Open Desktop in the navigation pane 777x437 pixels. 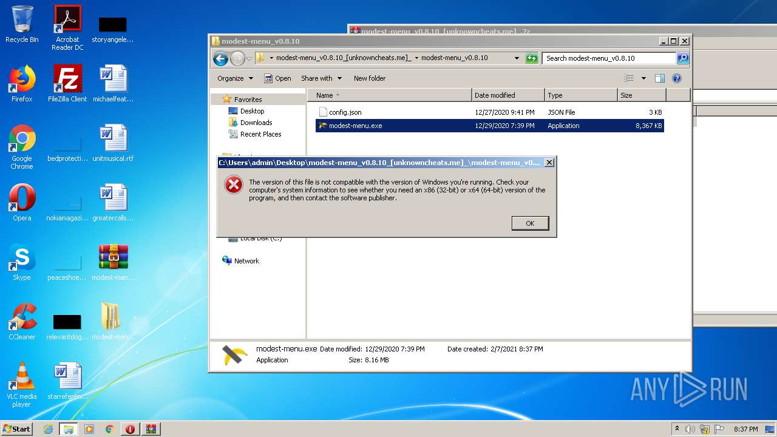click(253, 111)
